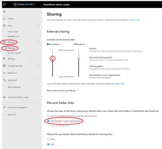Click the Migration cloud icon

[x=5, y=73]
